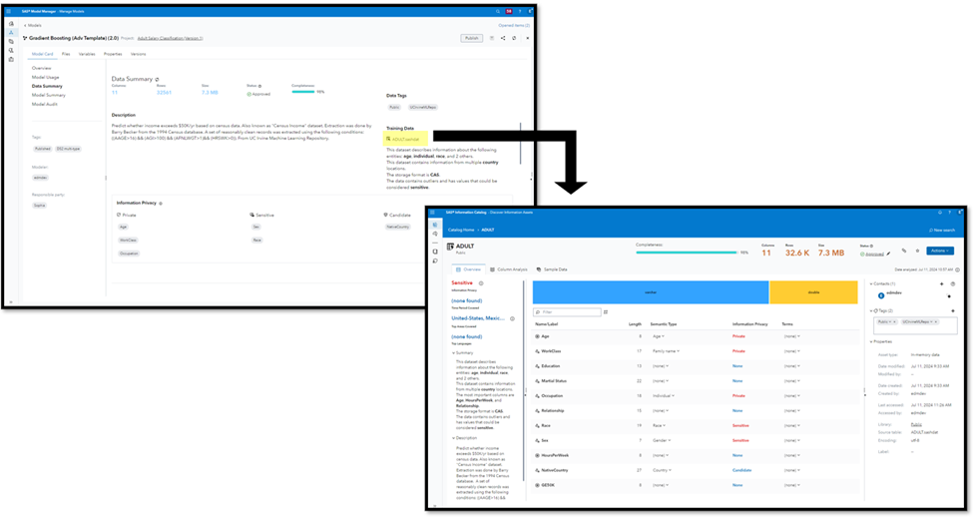Image resolution: width=973 pixels, height=521 pixels.
Task: Open red notifications badge in Model Manager header
Action: (509, 11)
